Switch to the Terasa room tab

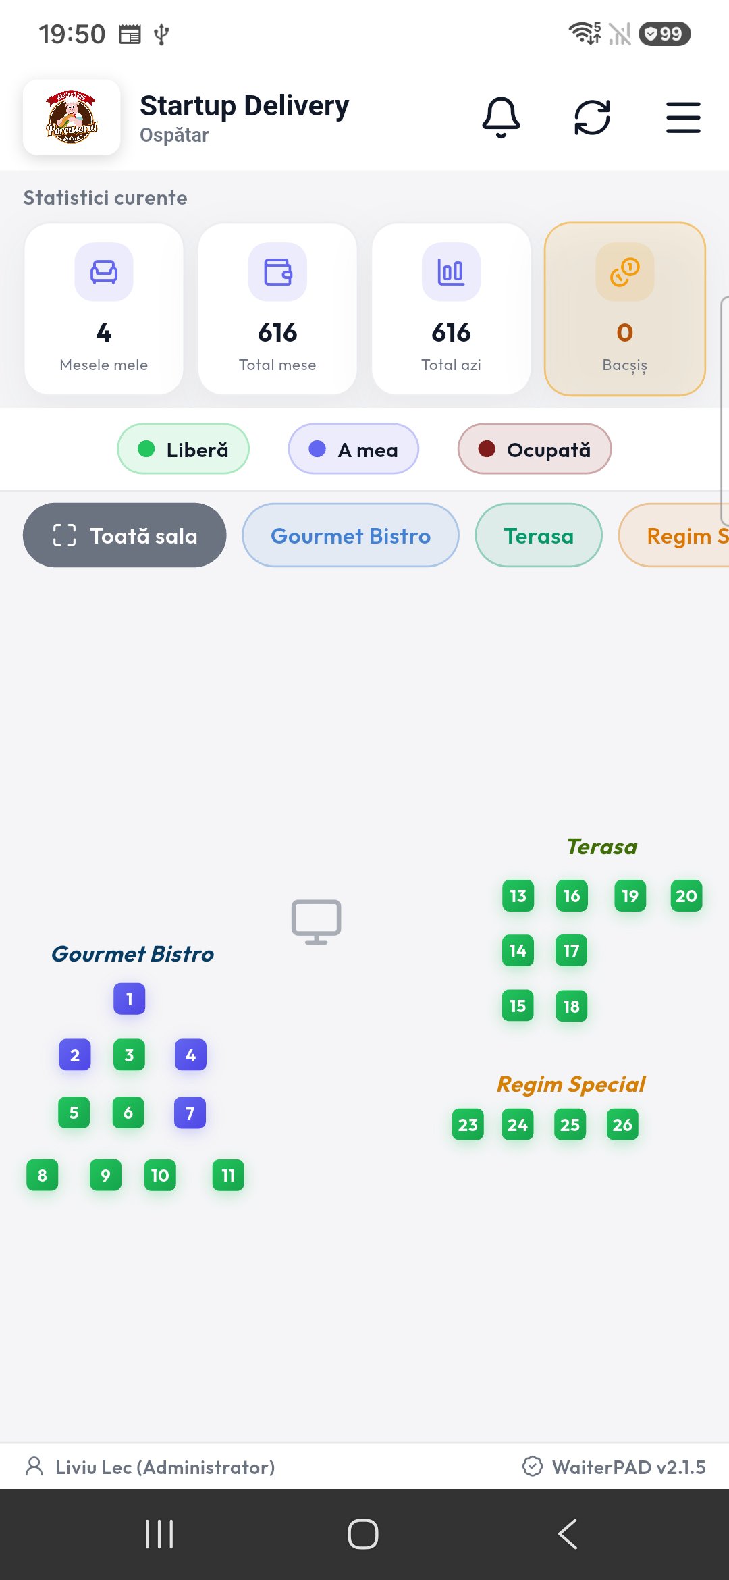coord(539,535)
